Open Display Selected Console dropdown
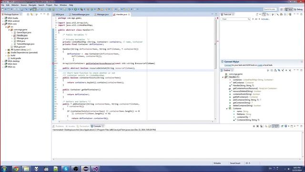This screenshot has height=172, width=305. pos(289,126)
